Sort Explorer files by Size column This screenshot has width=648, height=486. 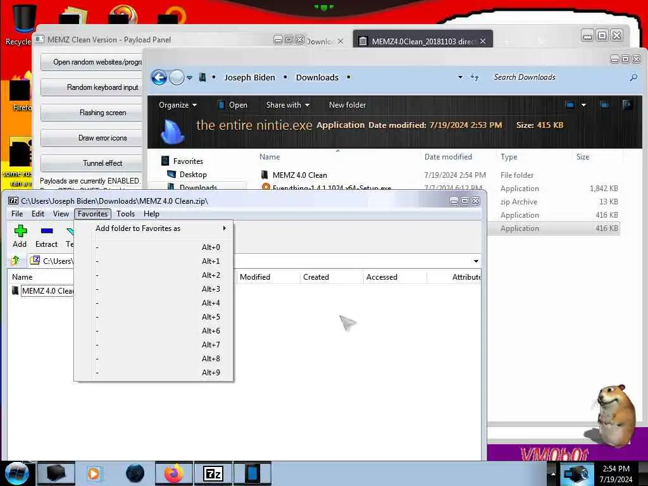(x=583, y=157)
